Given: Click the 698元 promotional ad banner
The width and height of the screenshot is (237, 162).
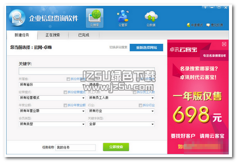Looking at the screenshot, I should pyautogui.click(x=198, y=97).
